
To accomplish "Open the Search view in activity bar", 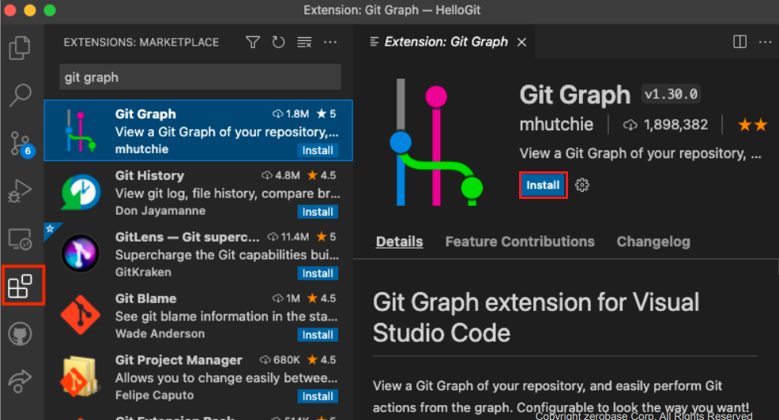I will (20, 95).
